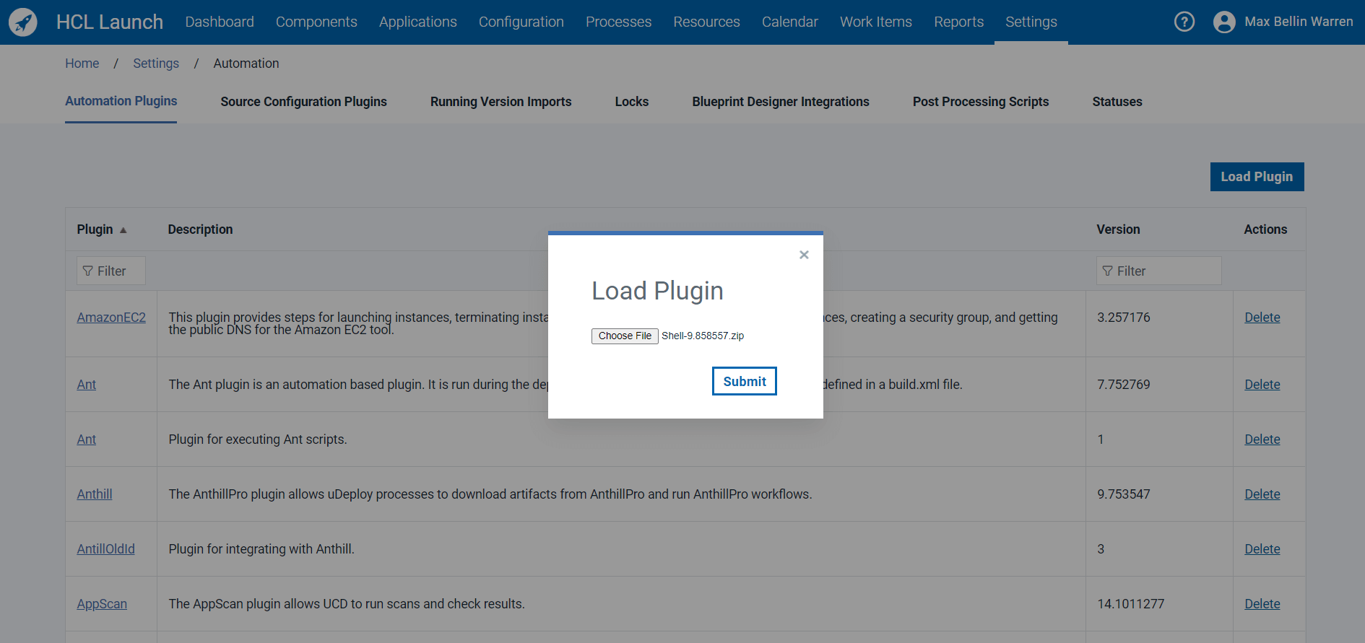Click the Automation breadcrumb text
Screen dimensions: 1365x643
click(x=246, y=64)
